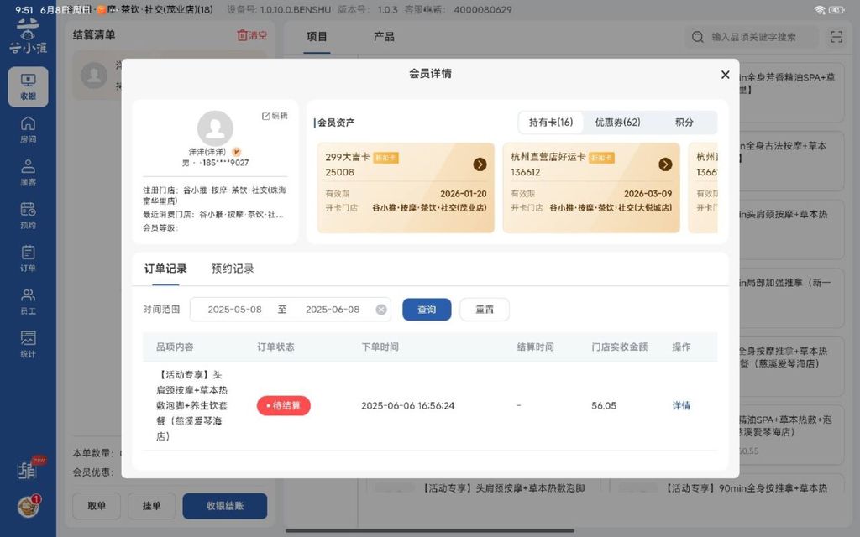Click the customer avatar in 结算清单

[94, 75]
